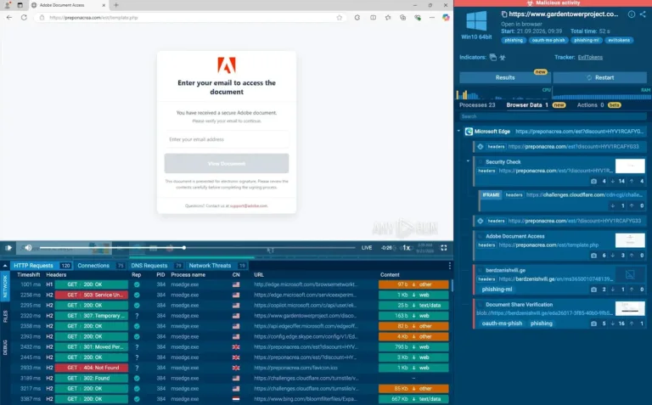The width and height of the screenshot is (652, 405).
Task: Click the support@adobe.com link
Action: 249,206
